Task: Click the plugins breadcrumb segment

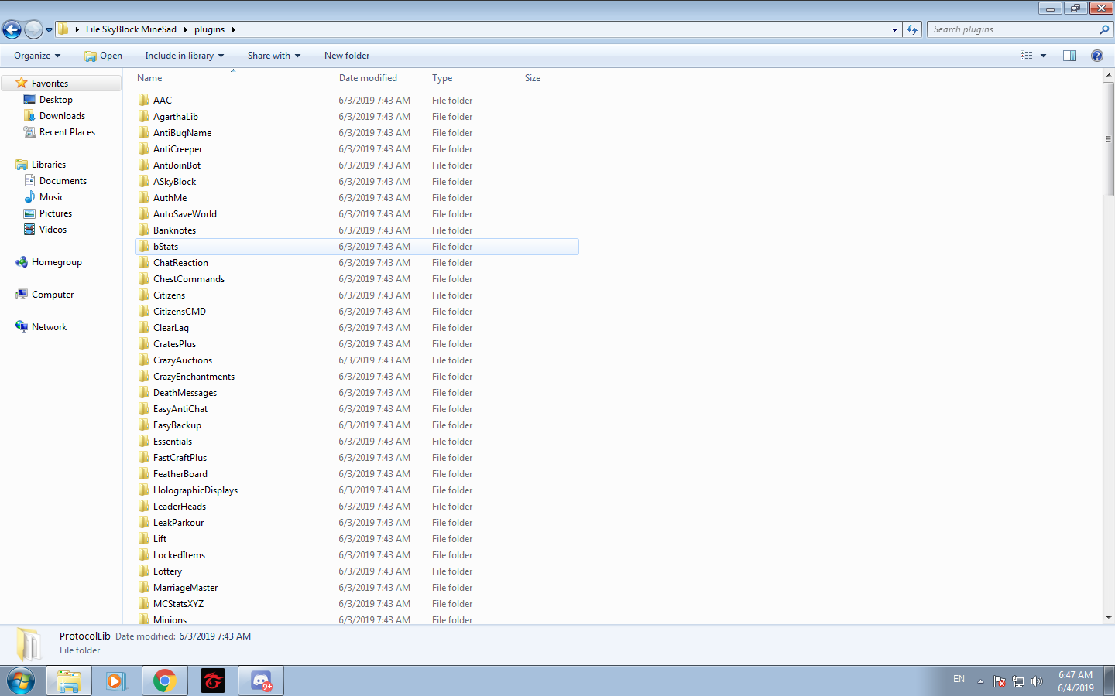Action: (209, 29)
